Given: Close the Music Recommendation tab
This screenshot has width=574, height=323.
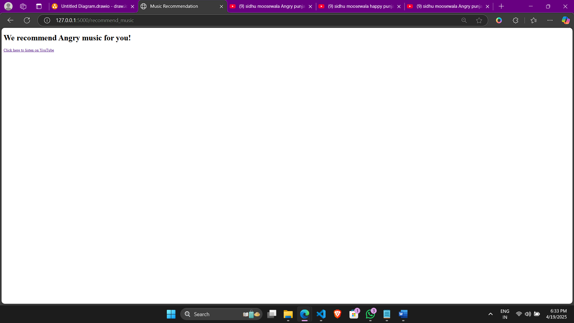Looking at the screenshot, I should 221,6.
